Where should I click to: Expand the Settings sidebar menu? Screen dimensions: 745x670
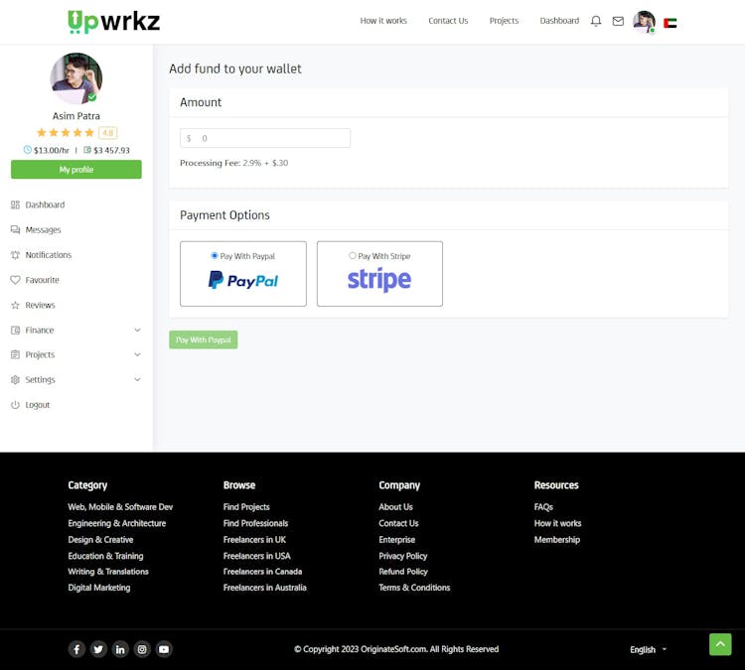(x=75, y=379)
